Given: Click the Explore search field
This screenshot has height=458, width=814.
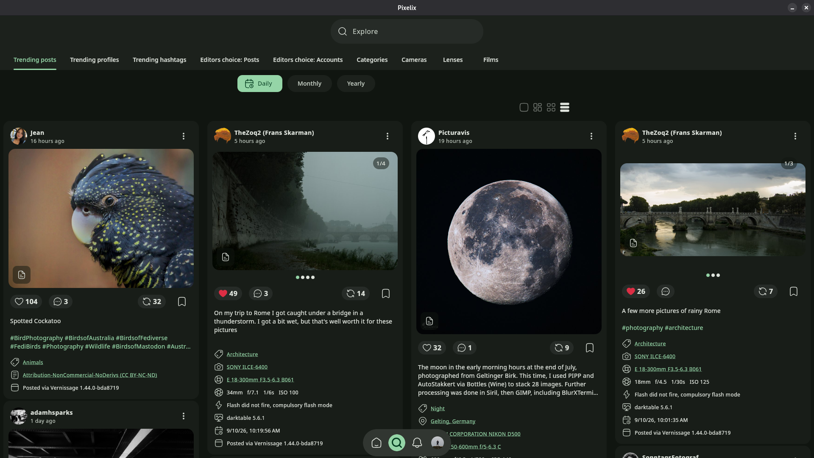Looking at the screenshot, I should (x=407, y=31).
